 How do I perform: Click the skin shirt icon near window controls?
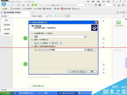[x=113, y=1]
